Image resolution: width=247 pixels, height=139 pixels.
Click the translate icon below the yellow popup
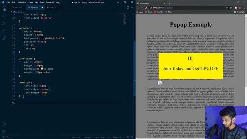(x=160, y=83)
